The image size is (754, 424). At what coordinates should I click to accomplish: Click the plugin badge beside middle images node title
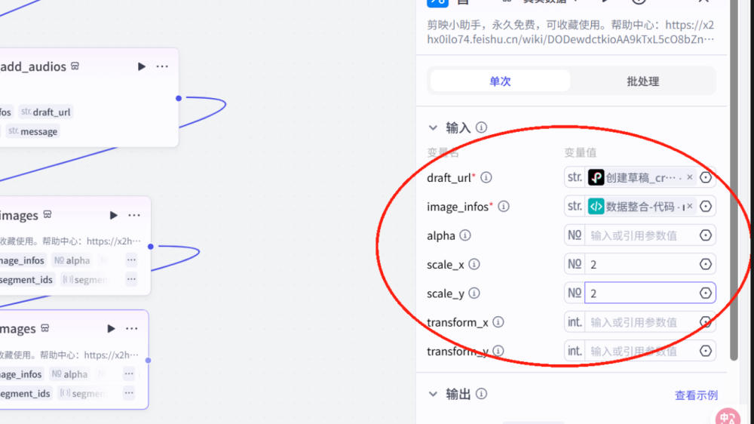[x=47, y=215]
